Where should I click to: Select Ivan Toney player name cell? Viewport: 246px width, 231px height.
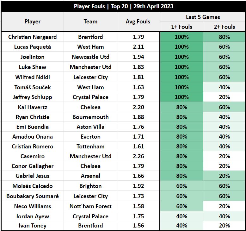[33, 226]
